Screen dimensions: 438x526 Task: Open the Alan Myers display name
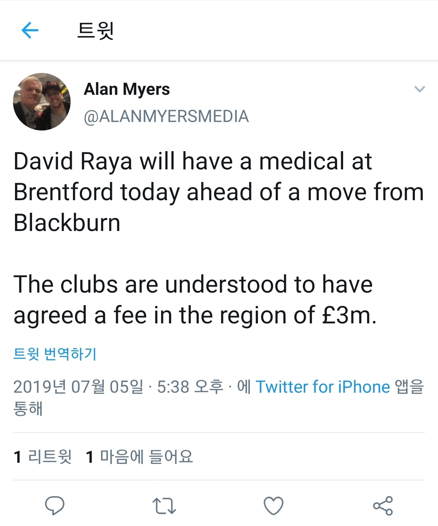point(127,90)
